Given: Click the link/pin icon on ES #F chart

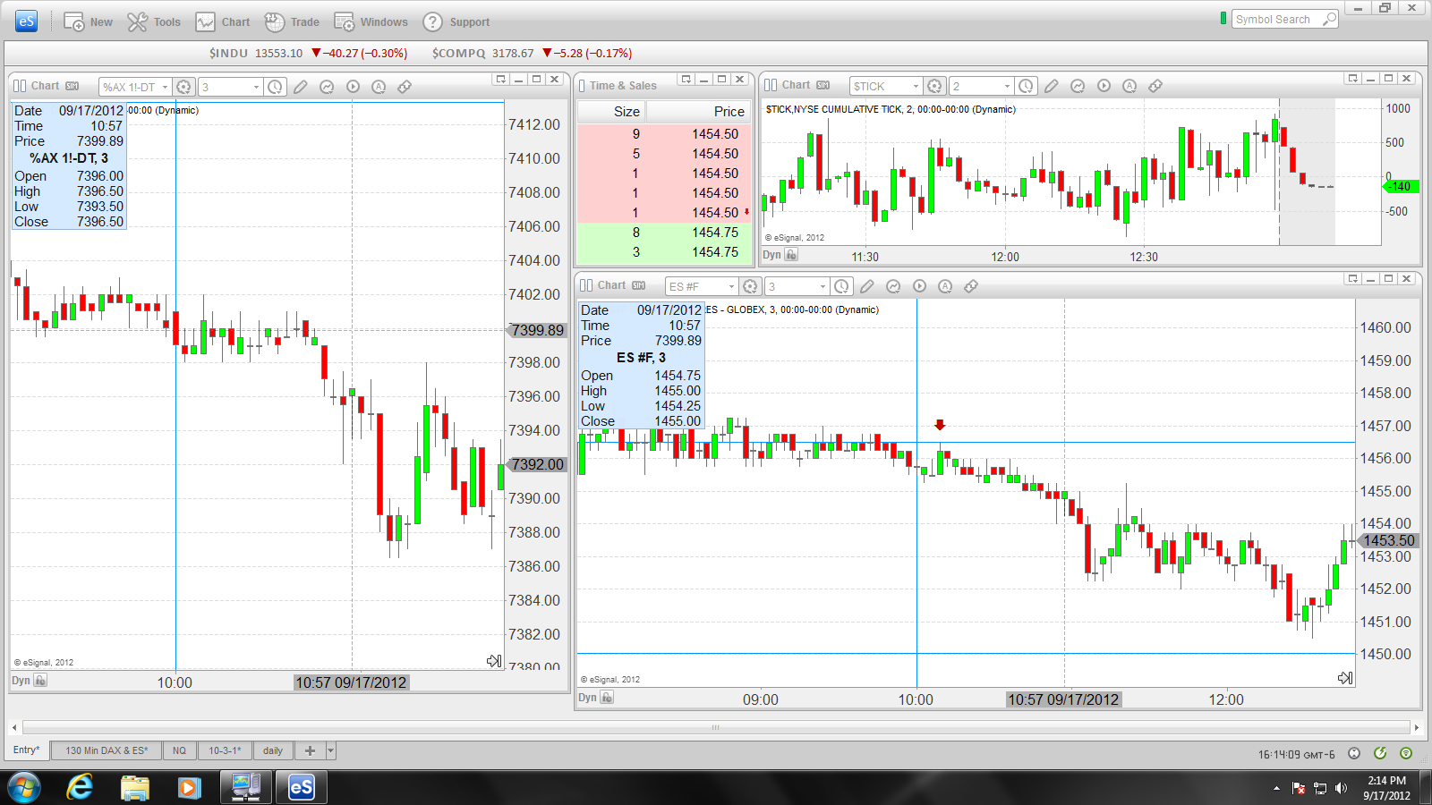Looking at the screenshot, I should 971,286.
